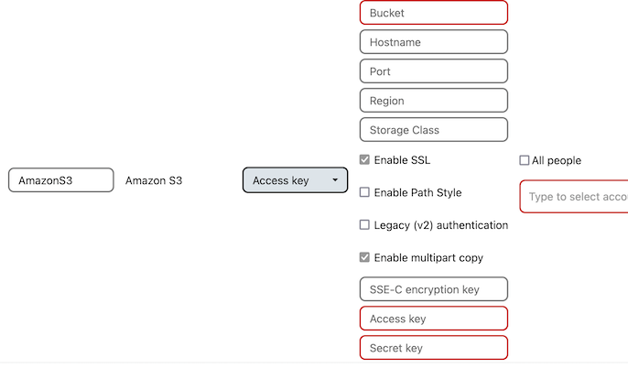
Task: Click the 'Type to select' account field
Action: (x=575, y=197)
